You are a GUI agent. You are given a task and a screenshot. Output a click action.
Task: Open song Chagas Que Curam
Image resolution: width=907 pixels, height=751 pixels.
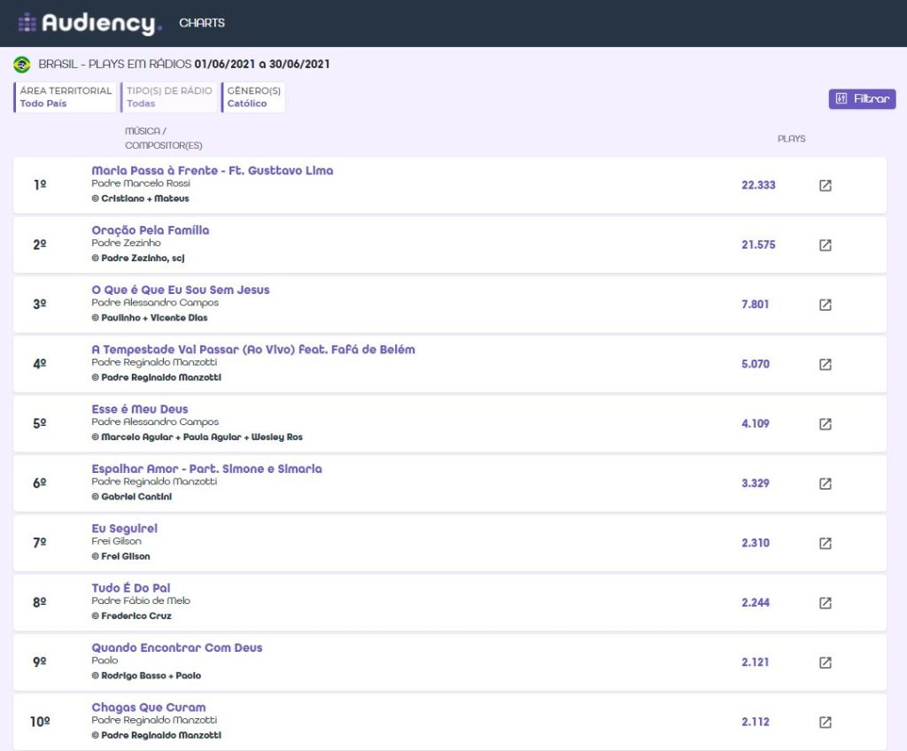pyautogui.click(x=149, y=707)
